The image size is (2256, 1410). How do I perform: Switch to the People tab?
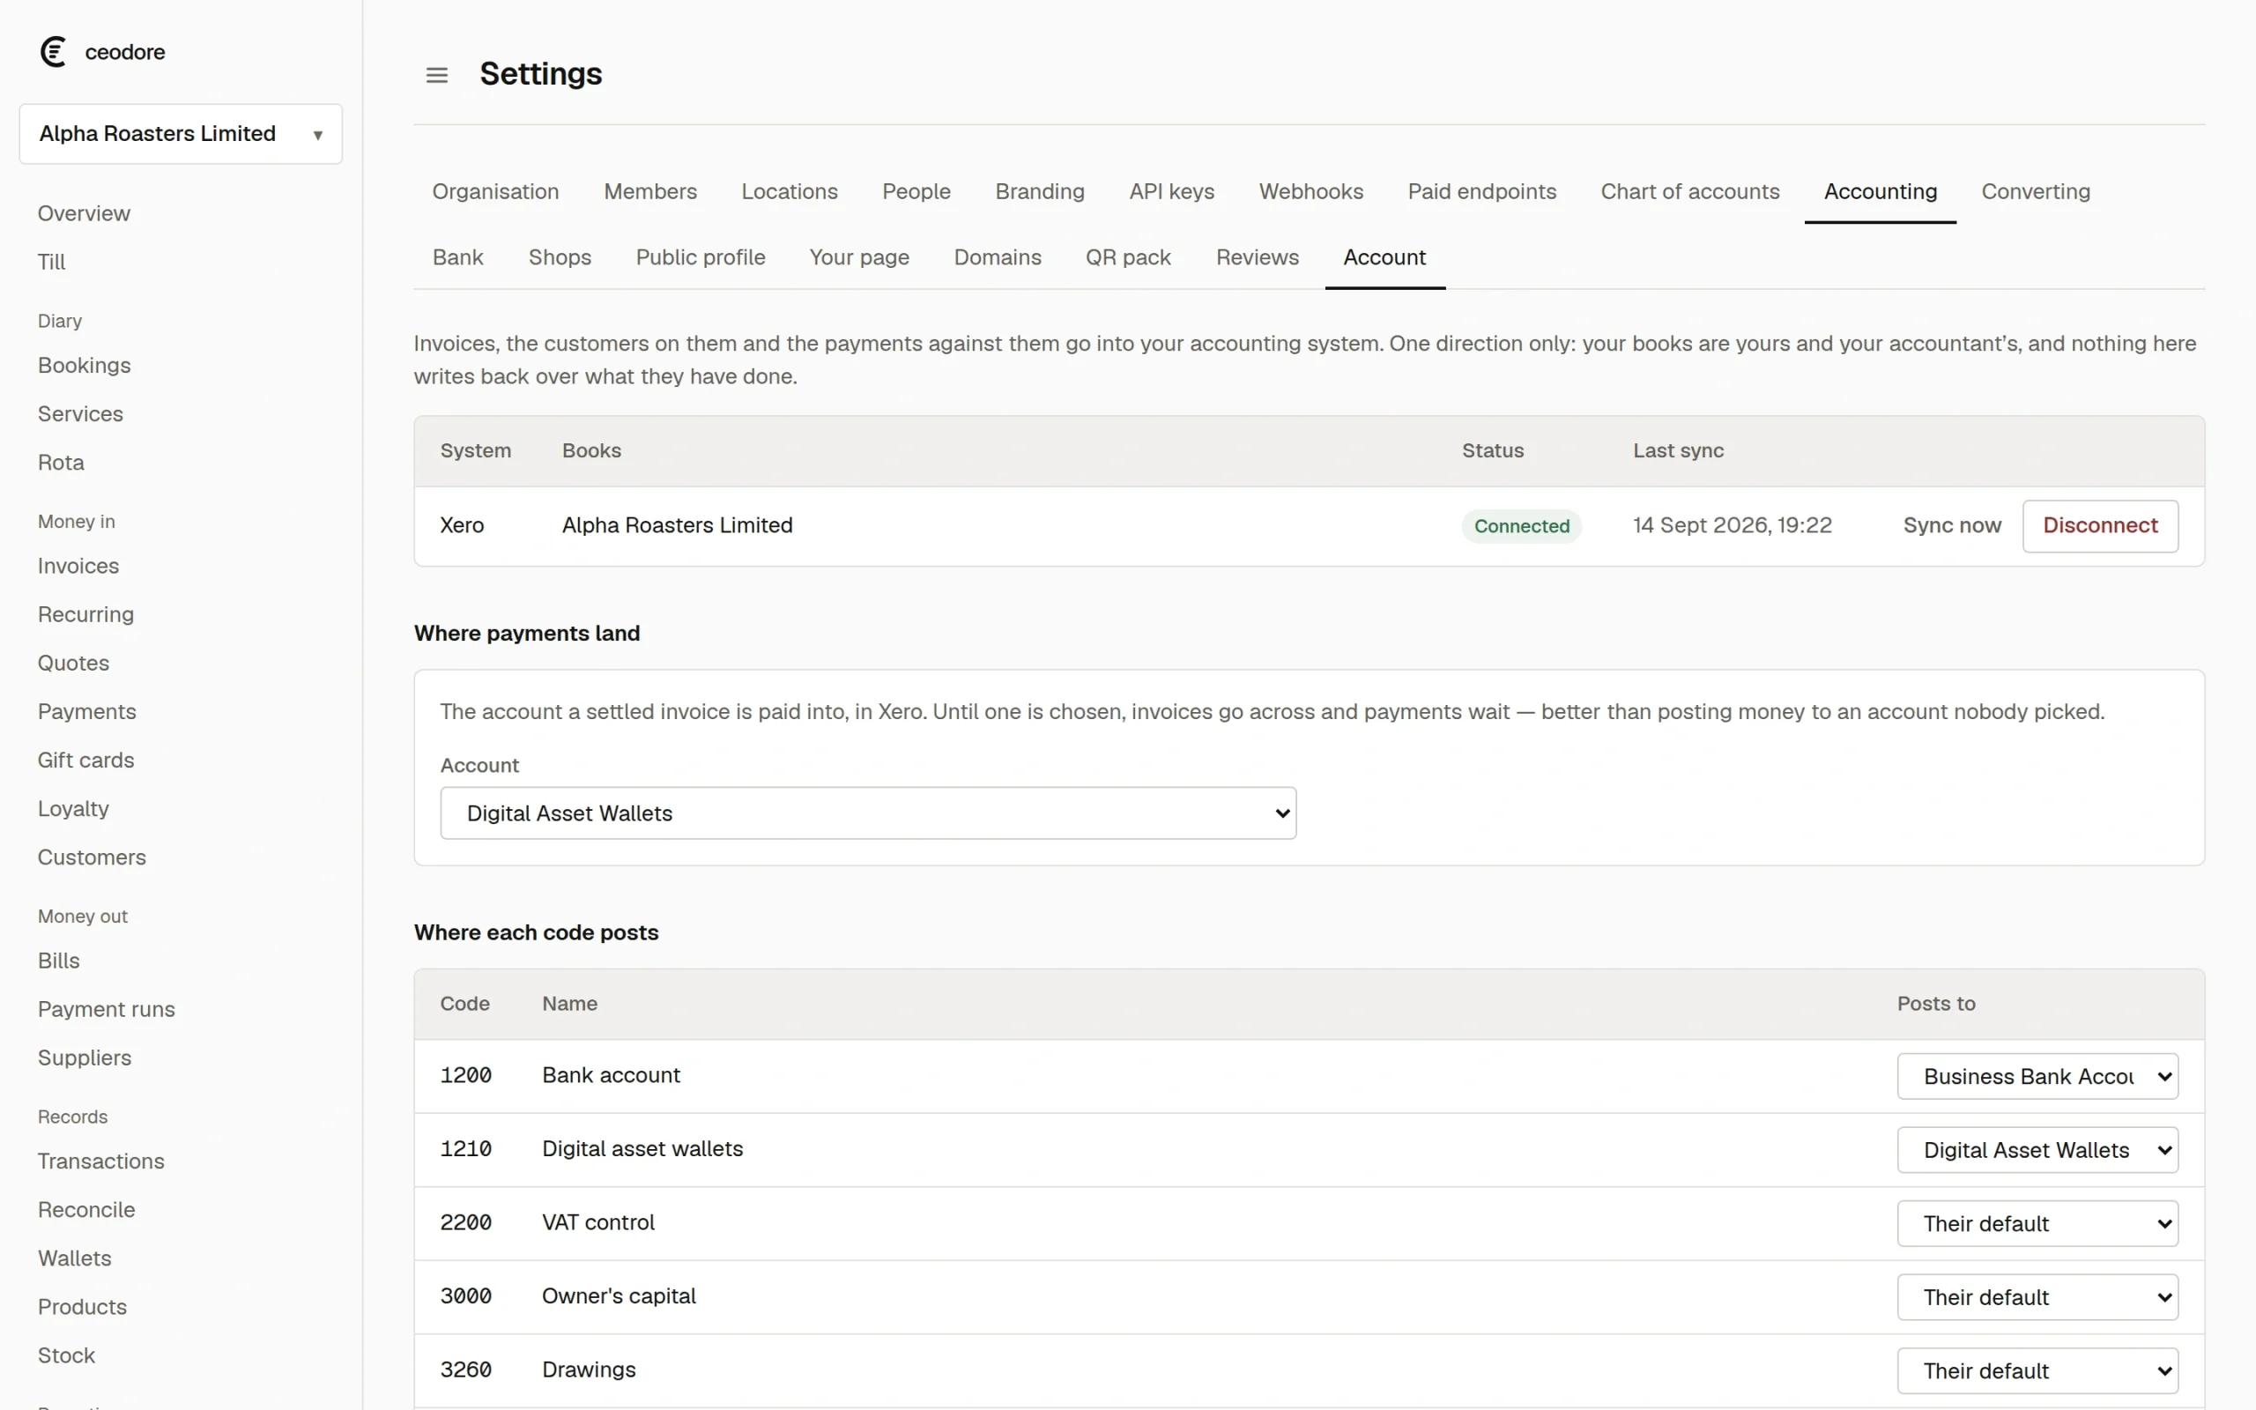point(916,191)
